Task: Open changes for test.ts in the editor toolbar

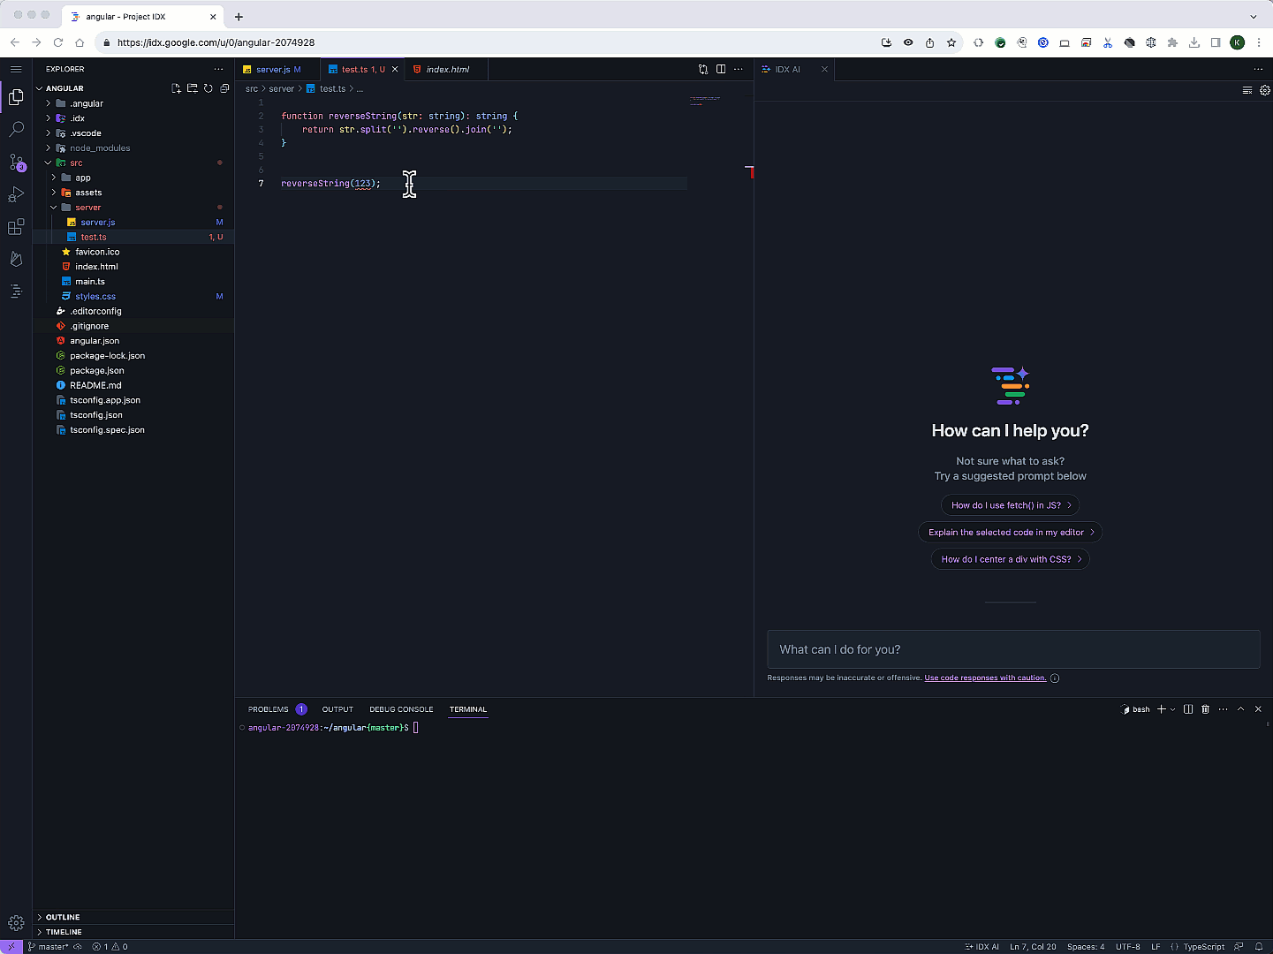Action: click(x=703, y=69)
